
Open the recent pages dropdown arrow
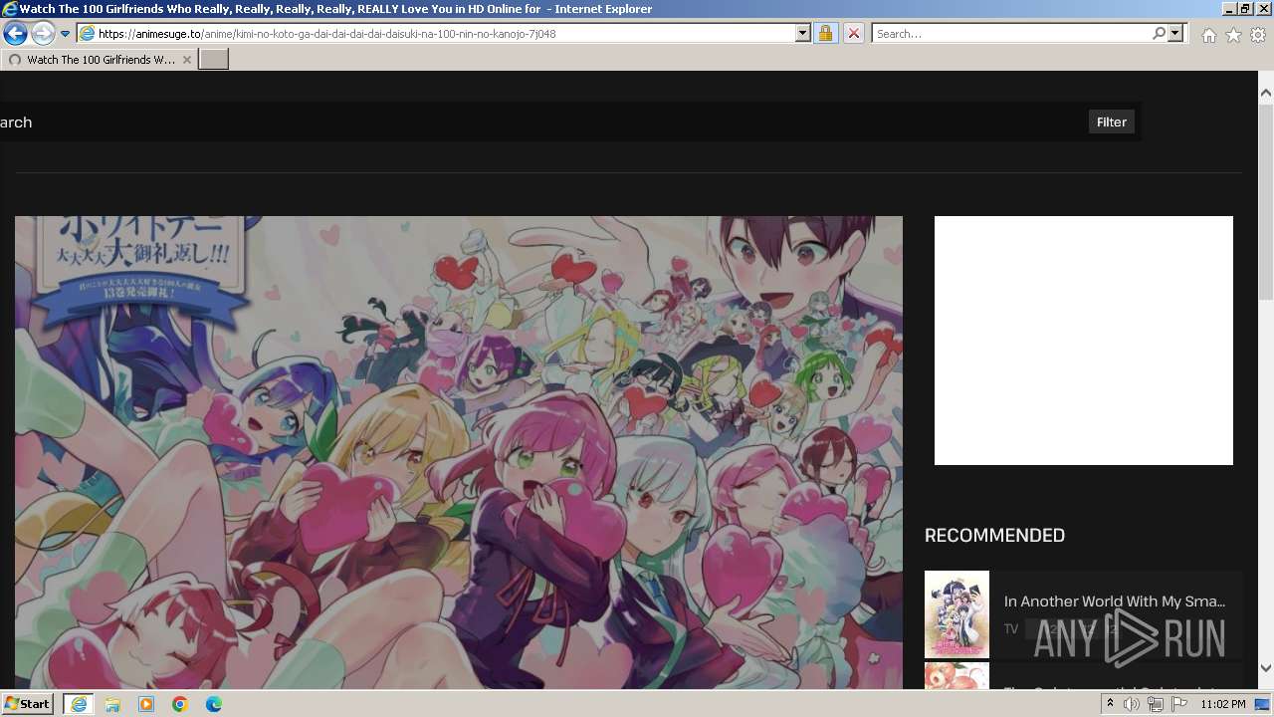(x=66, y=34)
